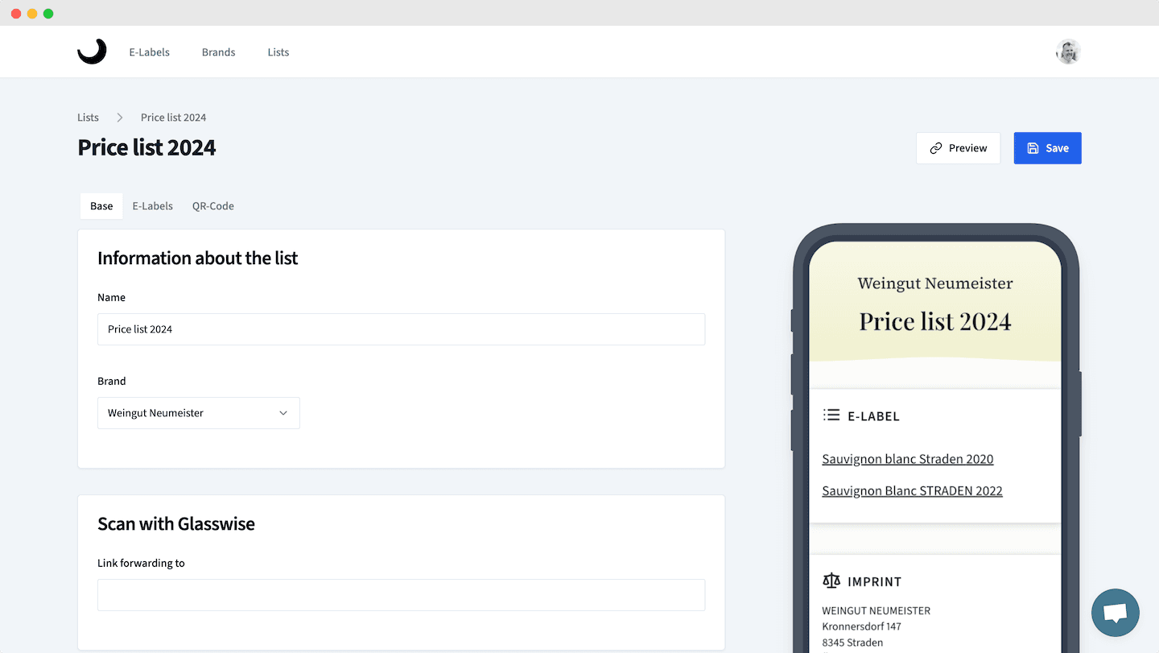This screenshot has width=1159, height=653.
Task: Open Sauvignon blanc Straden 2020 e-label link
Action: [x=907, y=458]
